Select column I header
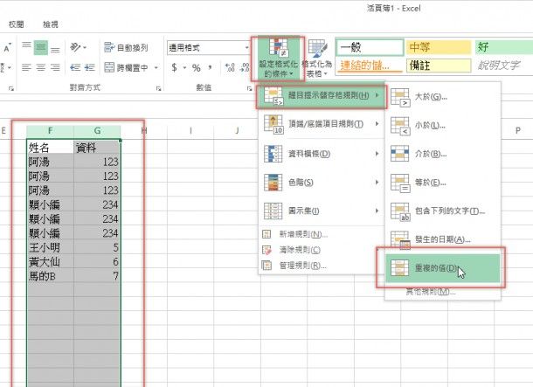The image size is (533, 387). 190,131
